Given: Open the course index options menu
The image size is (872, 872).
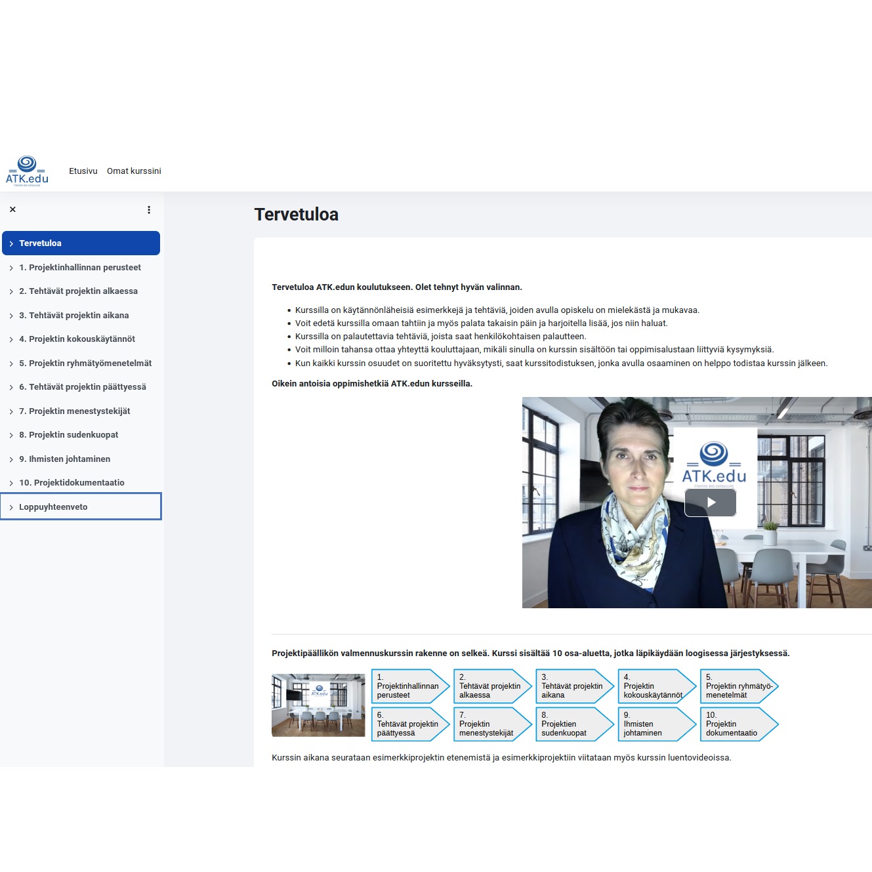Looking at the screenshot, I should (149, 210).
